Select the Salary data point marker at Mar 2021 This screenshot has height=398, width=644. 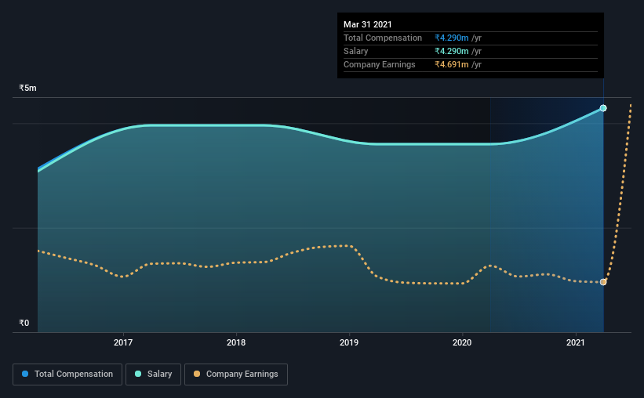(603, 108)
